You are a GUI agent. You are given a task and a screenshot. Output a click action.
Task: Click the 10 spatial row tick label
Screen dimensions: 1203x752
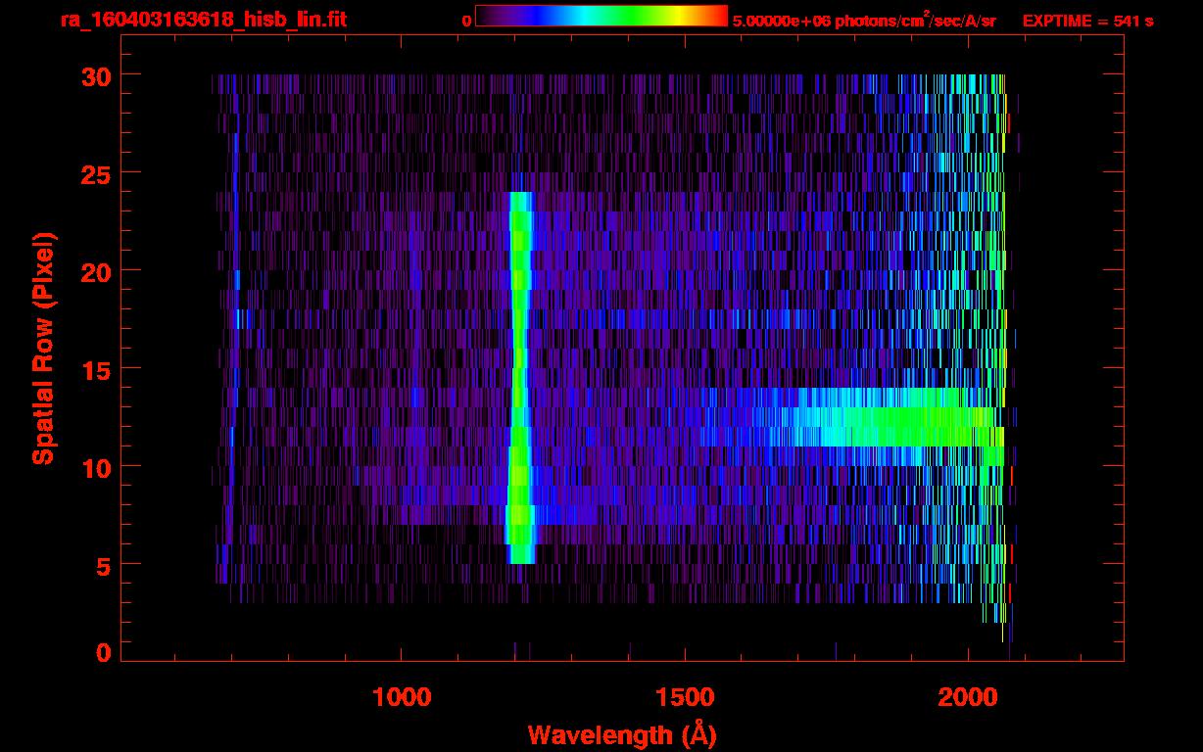click(x=96, y=467)
